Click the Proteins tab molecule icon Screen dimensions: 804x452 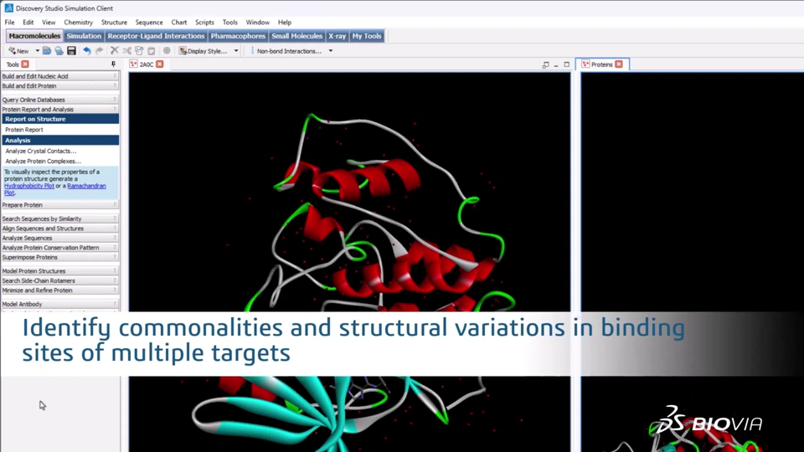pos(585,64)
